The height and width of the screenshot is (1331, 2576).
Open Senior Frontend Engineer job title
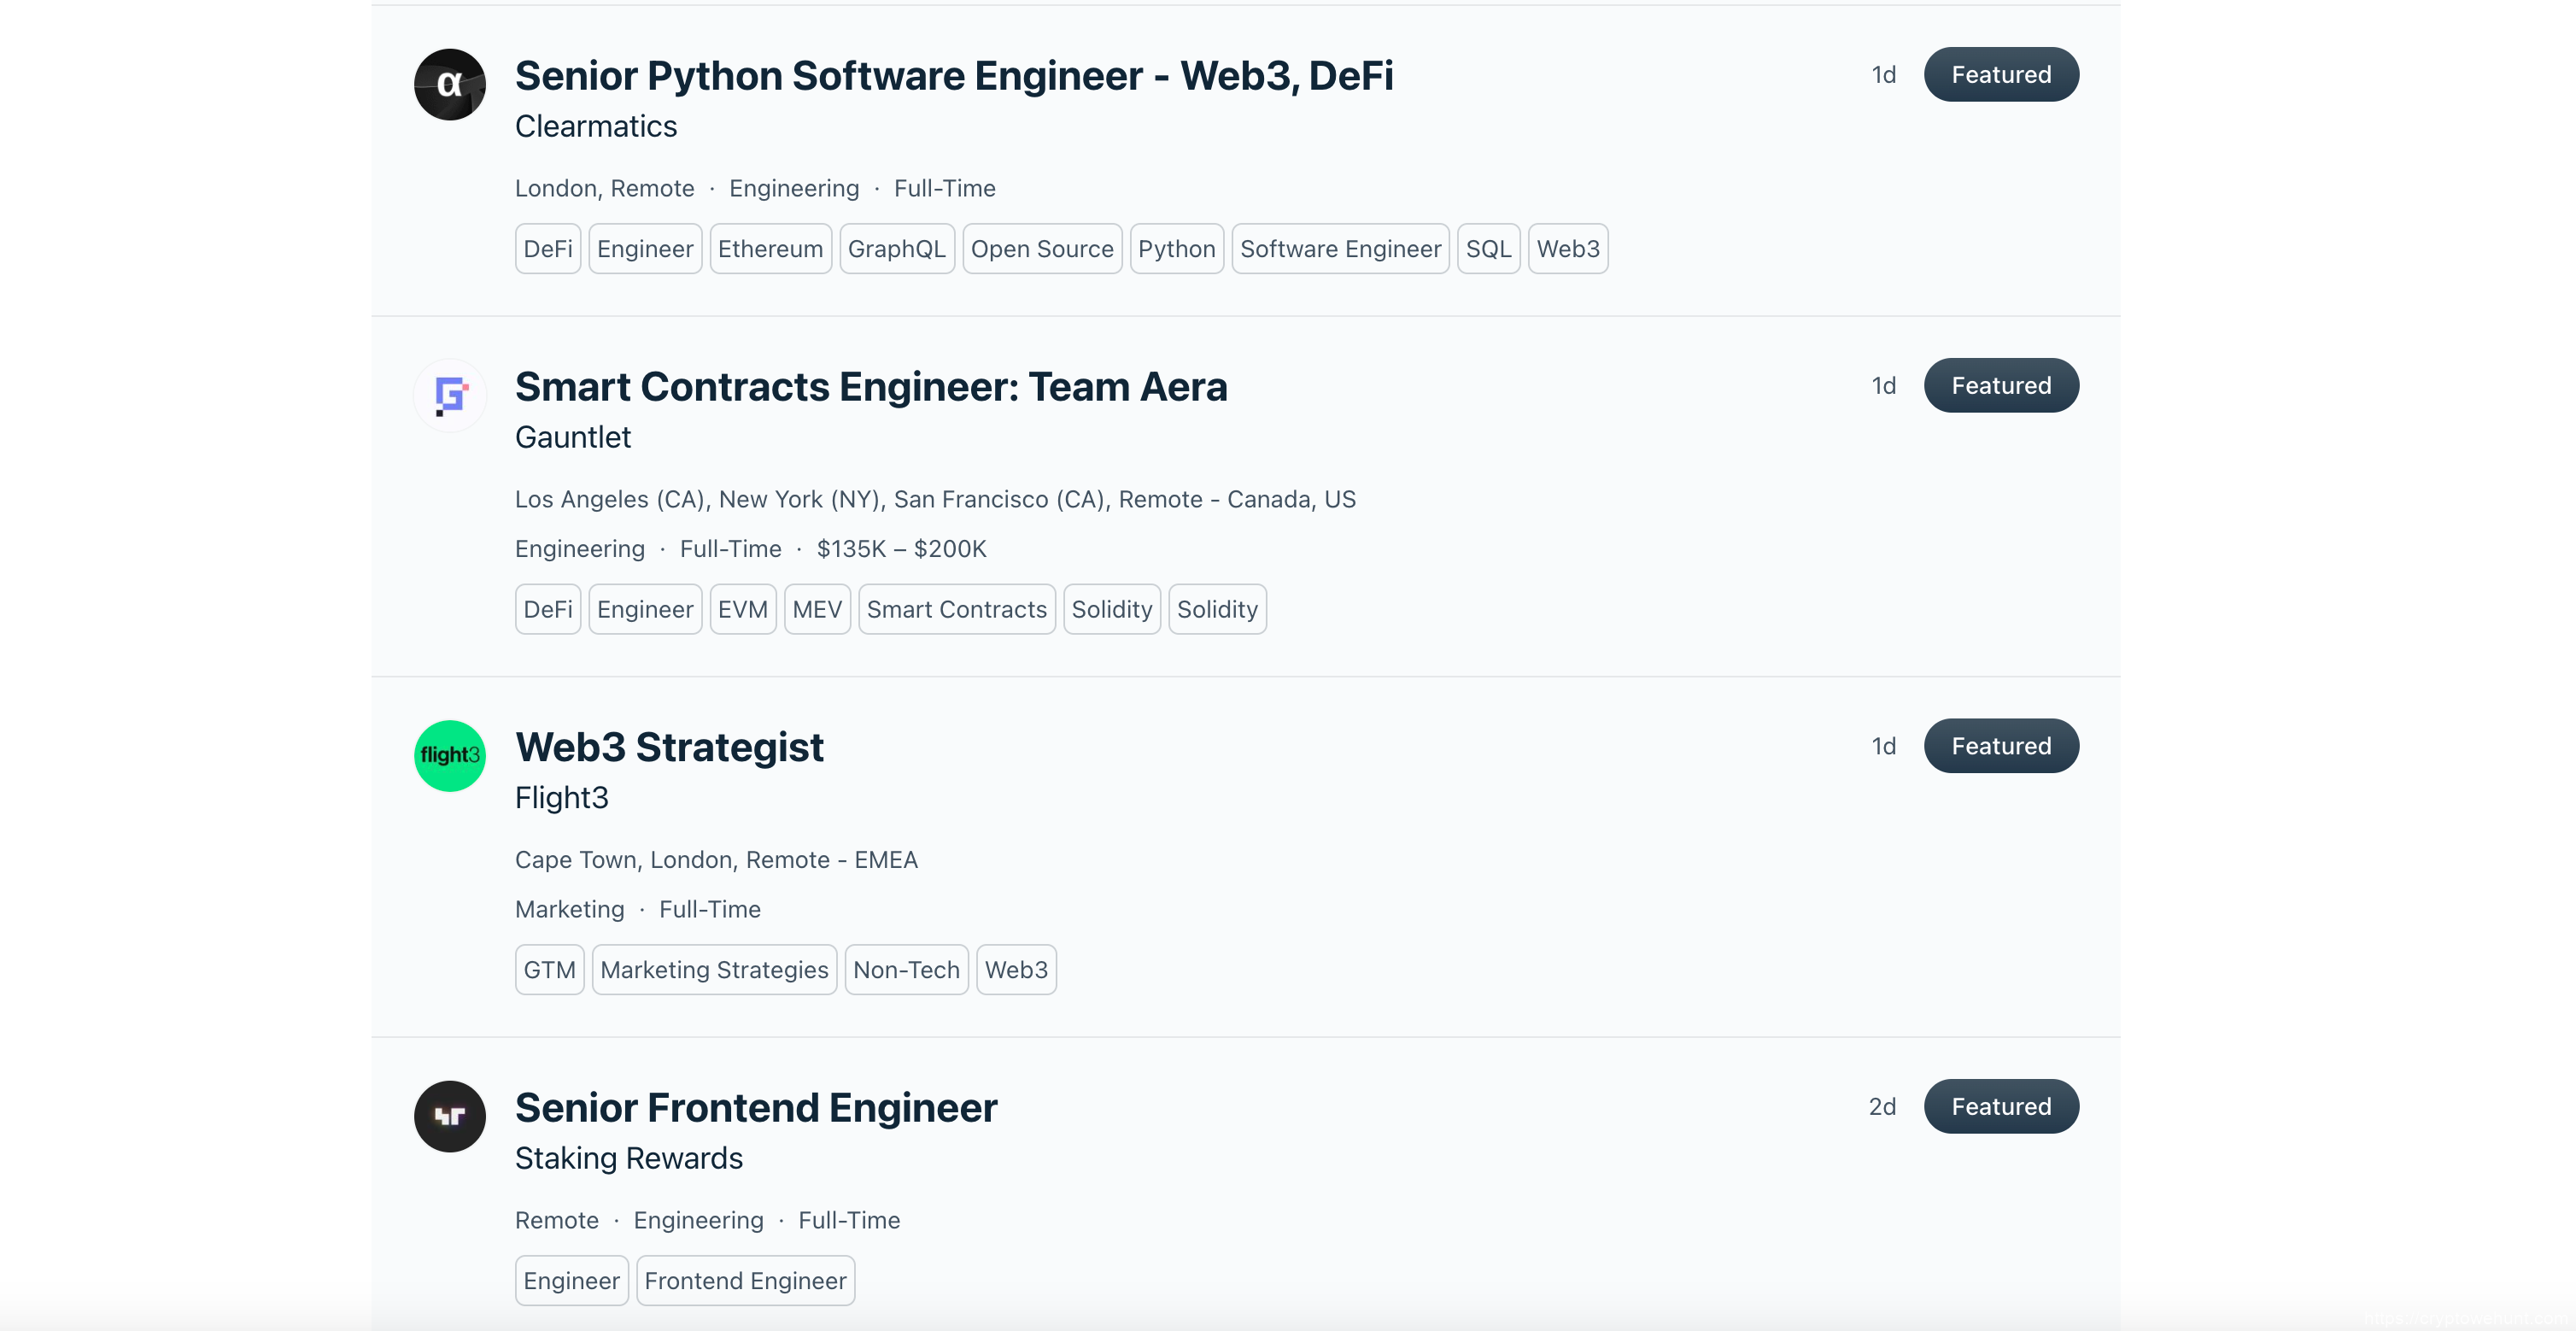(x=755, y=1108)
